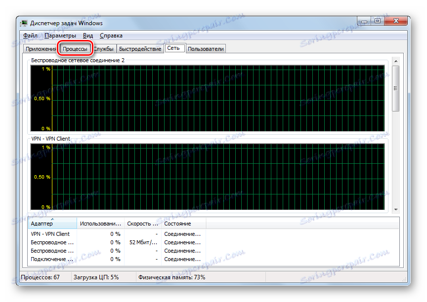Click the graph scrollbar up arrow
The height and width of the screenshot is (302, 427).
coord(396,61)
